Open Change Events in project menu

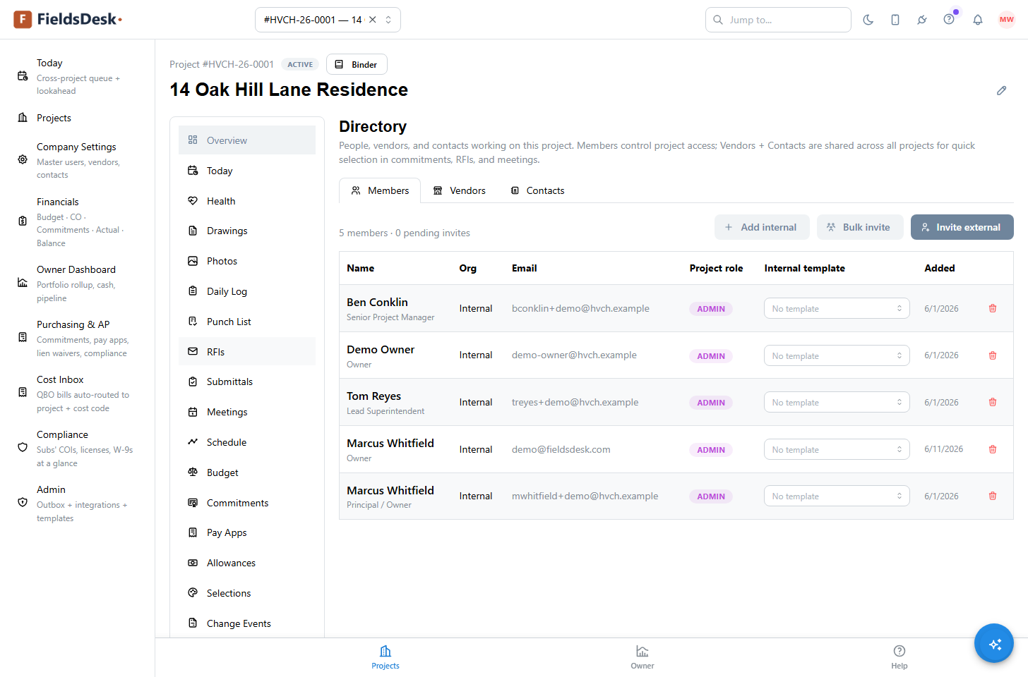247,623
